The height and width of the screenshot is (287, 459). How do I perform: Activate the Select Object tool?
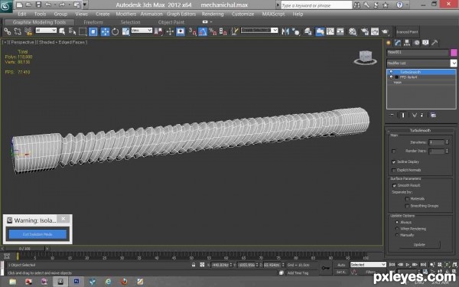click(x=62, y=31)
